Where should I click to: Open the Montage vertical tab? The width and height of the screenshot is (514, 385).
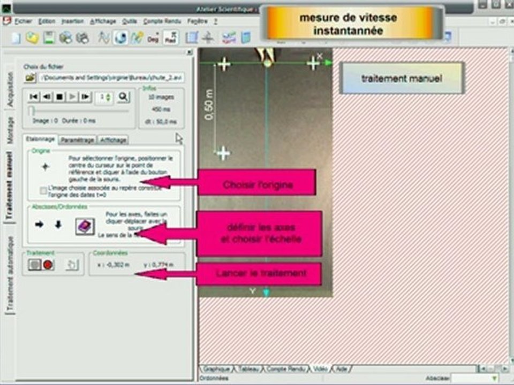click(x=10, y=129)
